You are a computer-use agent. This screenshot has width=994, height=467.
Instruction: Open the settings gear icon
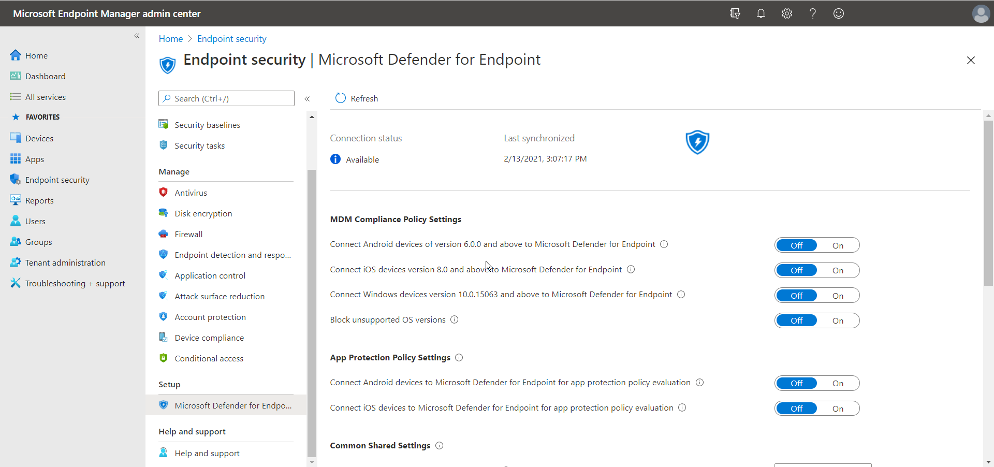786,13
